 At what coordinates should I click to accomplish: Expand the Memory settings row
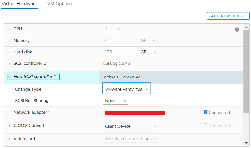point(9,41)
